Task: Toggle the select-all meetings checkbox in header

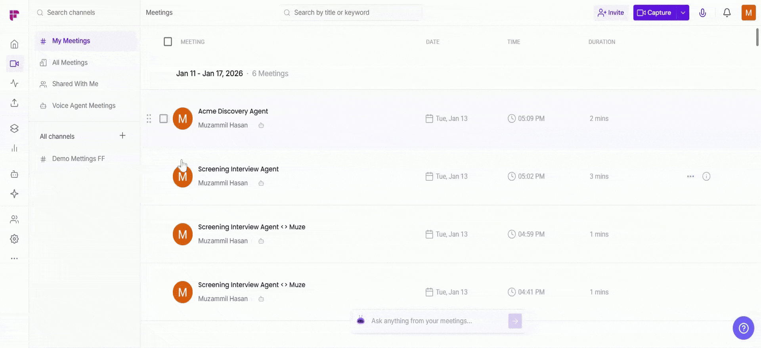Action: (168, 42)
